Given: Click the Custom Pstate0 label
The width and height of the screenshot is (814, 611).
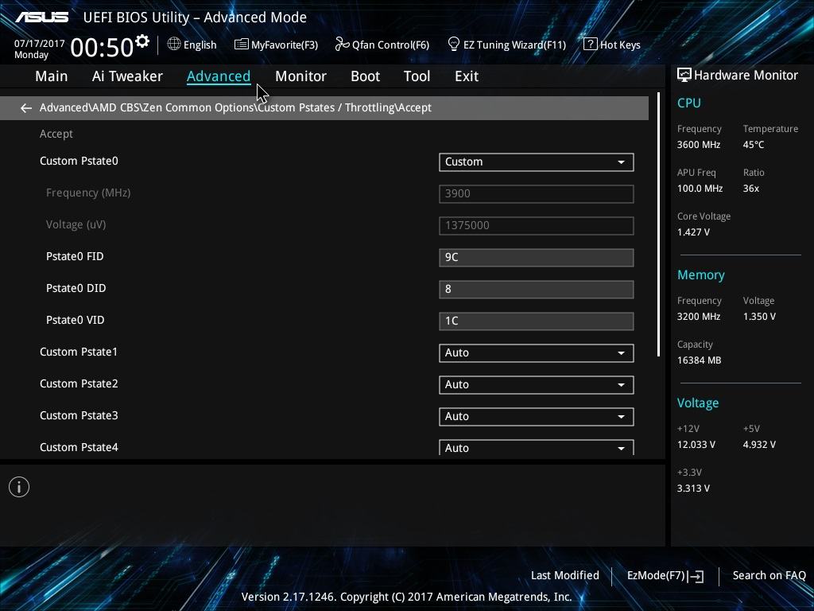Looking at the screenshot, I should pyautogui.click(x=79, y=161).
